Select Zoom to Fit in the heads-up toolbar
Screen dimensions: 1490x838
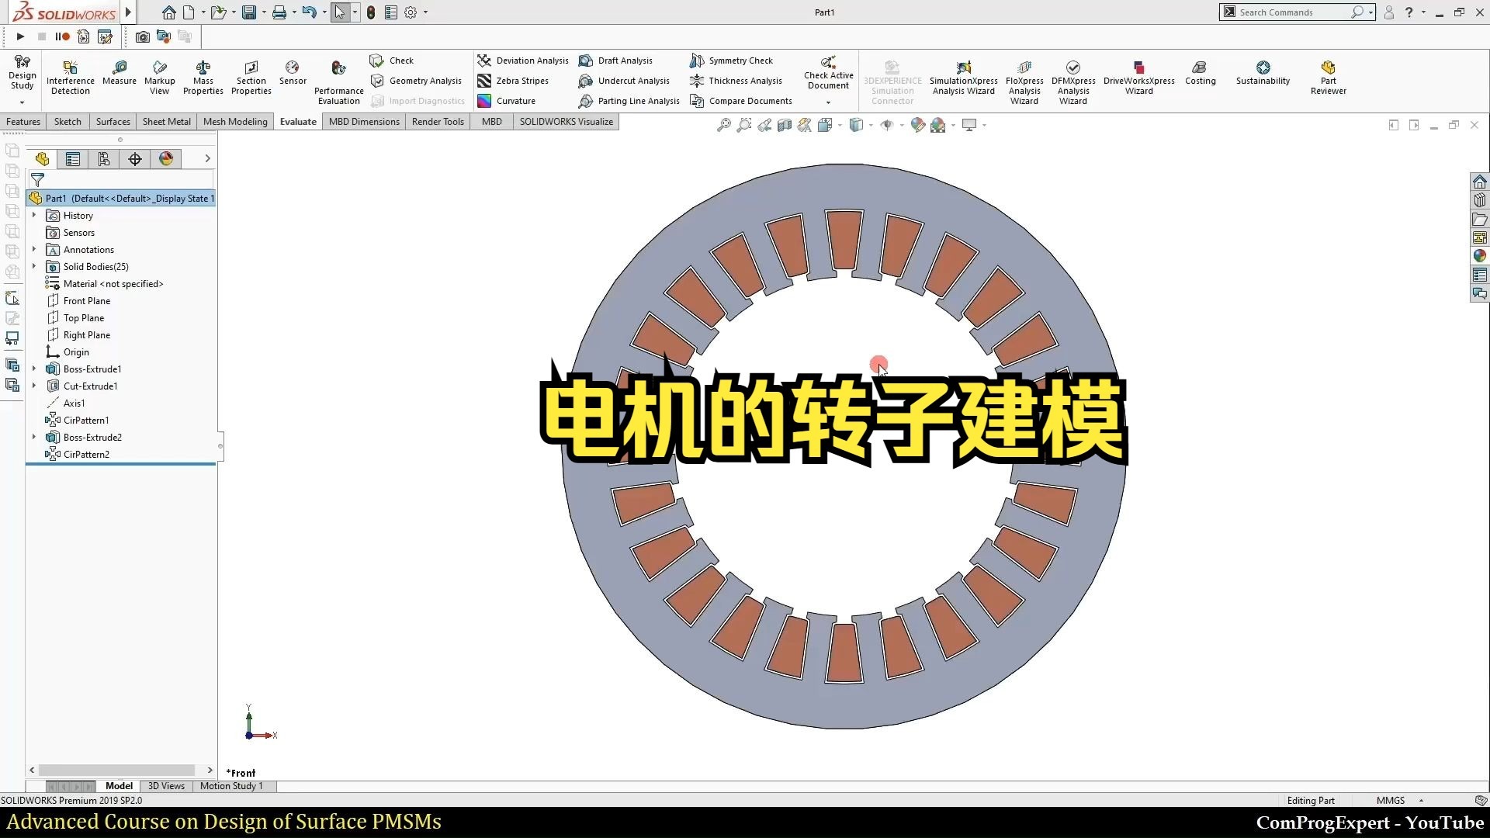click(x=723, y=125)
